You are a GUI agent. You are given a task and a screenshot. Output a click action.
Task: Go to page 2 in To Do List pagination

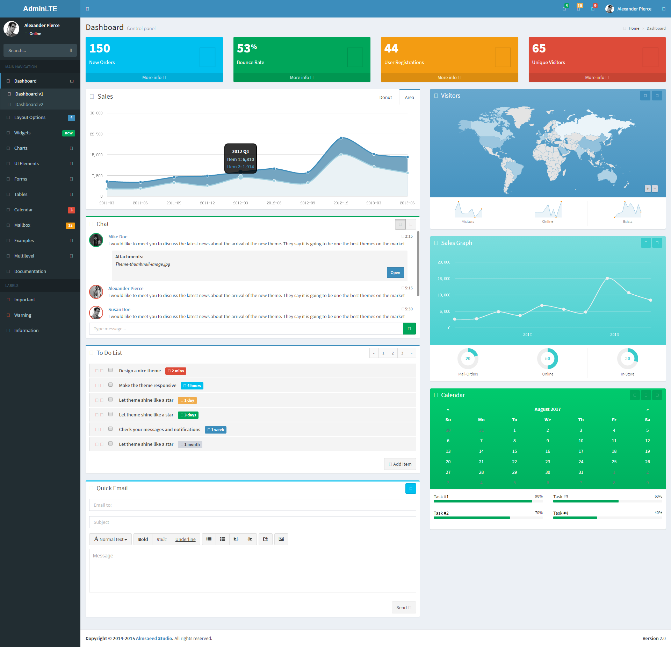(393, 353)
